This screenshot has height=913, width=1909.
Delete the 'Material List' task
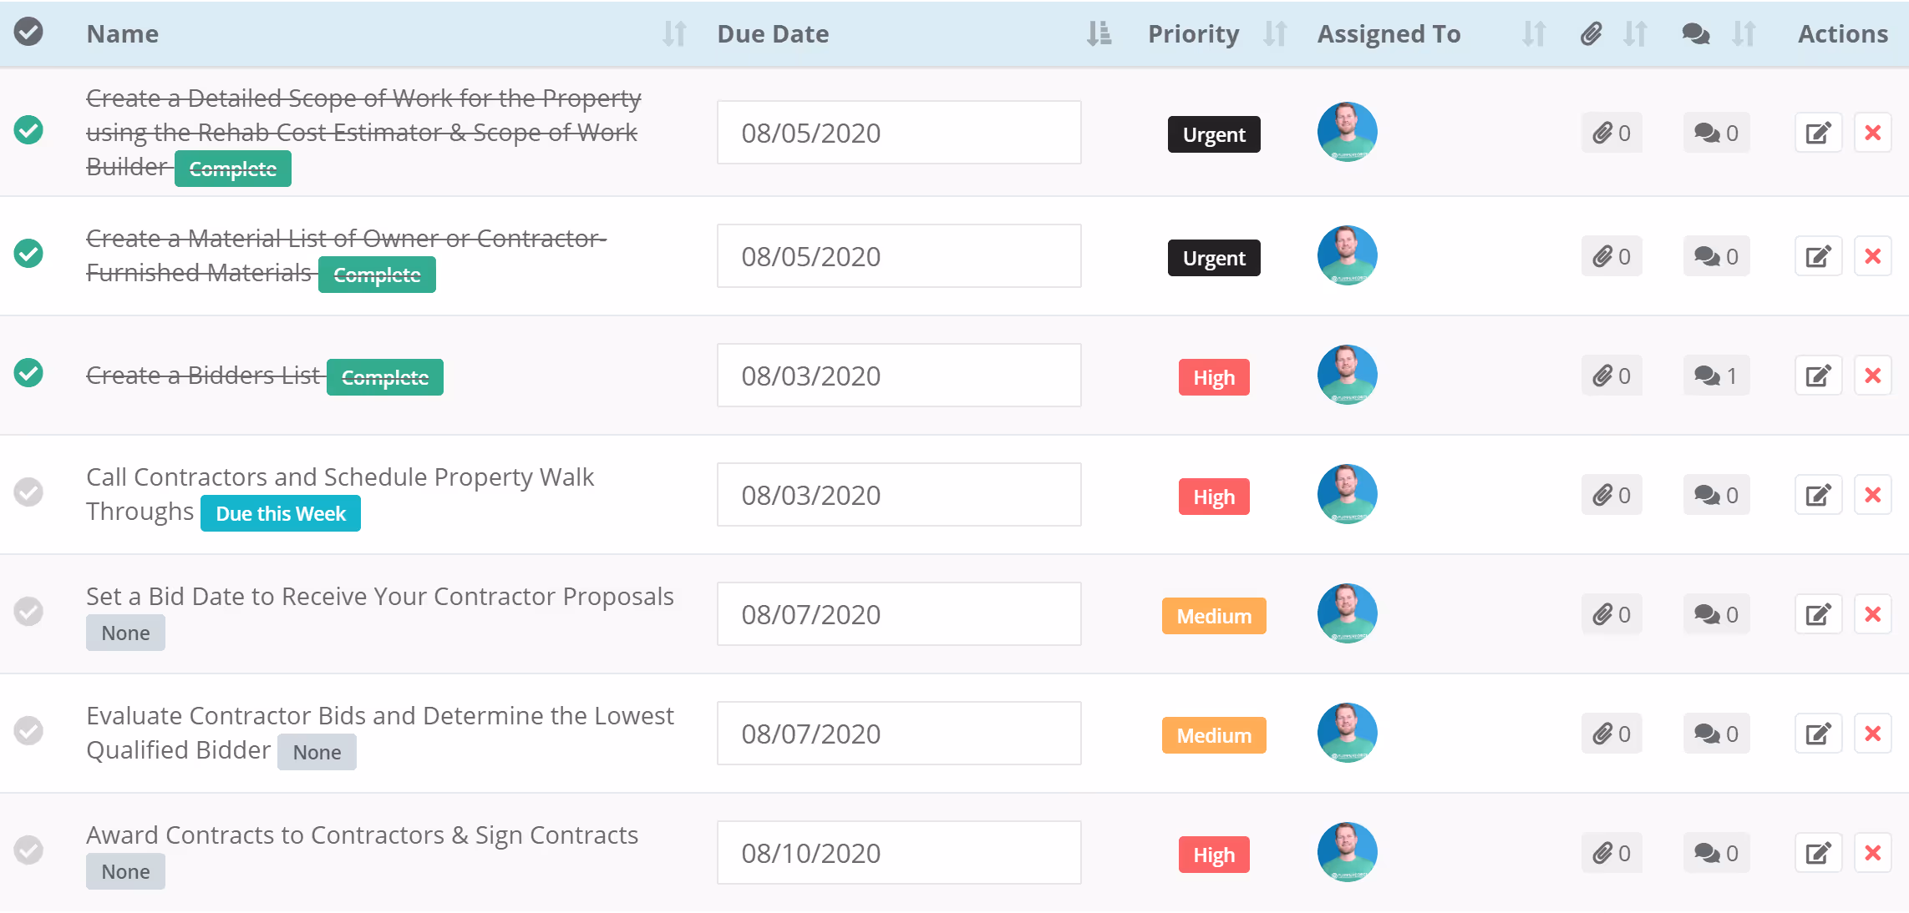(x=1873, y=256)
